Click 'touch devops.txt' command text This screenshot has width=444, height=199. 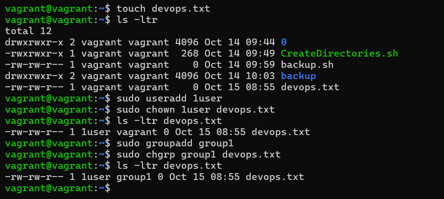(164, 9)
